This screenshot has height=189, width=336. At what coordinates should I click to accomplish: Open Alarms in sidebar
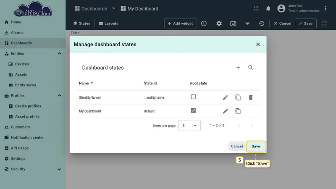coord(33,33)
